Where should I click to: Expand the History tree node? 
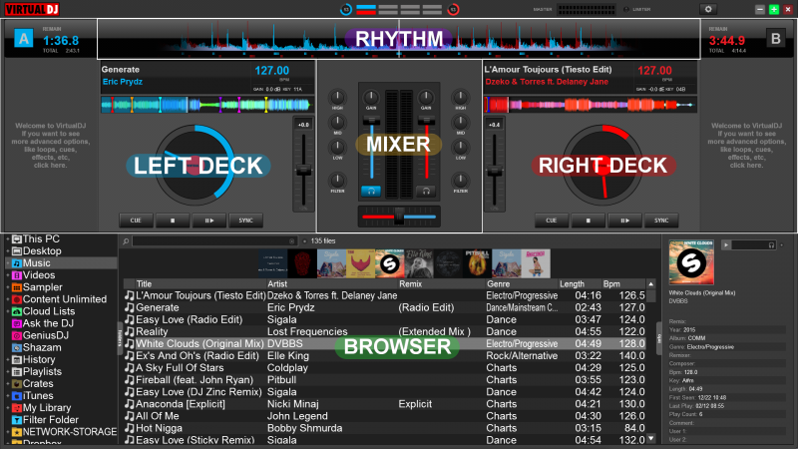(x=8, y=359)
